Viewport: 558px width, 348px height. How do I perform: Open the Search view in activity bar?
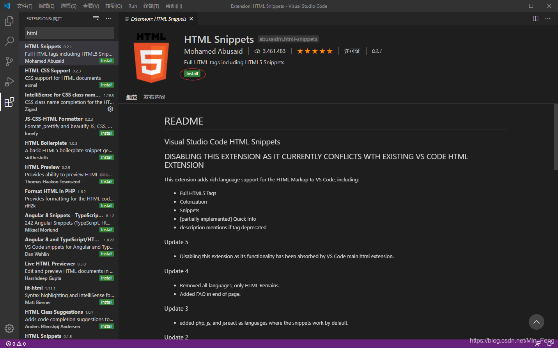pyautogui.click(x=9, y=41)
